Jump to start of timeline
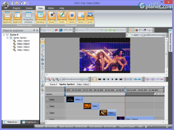 100,79
